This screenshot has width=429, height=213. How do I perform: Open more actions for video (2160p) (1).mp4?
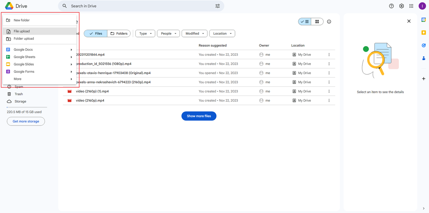(329, 91)
